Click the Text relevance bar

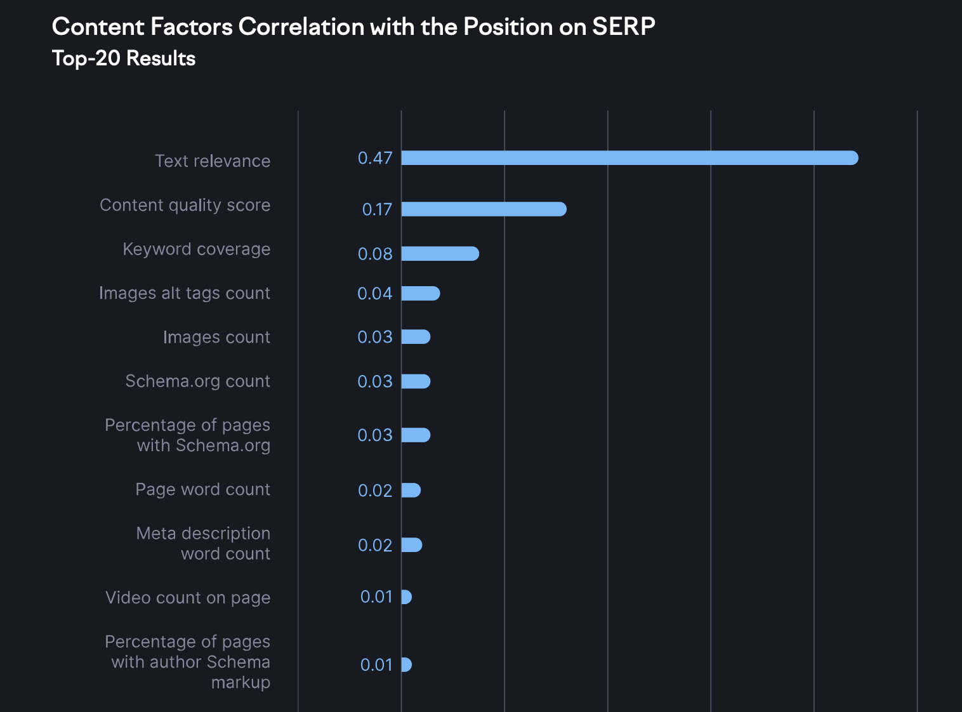(x=629, y=158)
